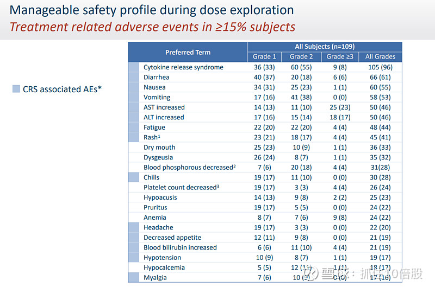This screenshot has width=435, height=287.
Task: Select Dry mouth Grade 2 value '10 (9)'
Action: [x=301, y=147]
